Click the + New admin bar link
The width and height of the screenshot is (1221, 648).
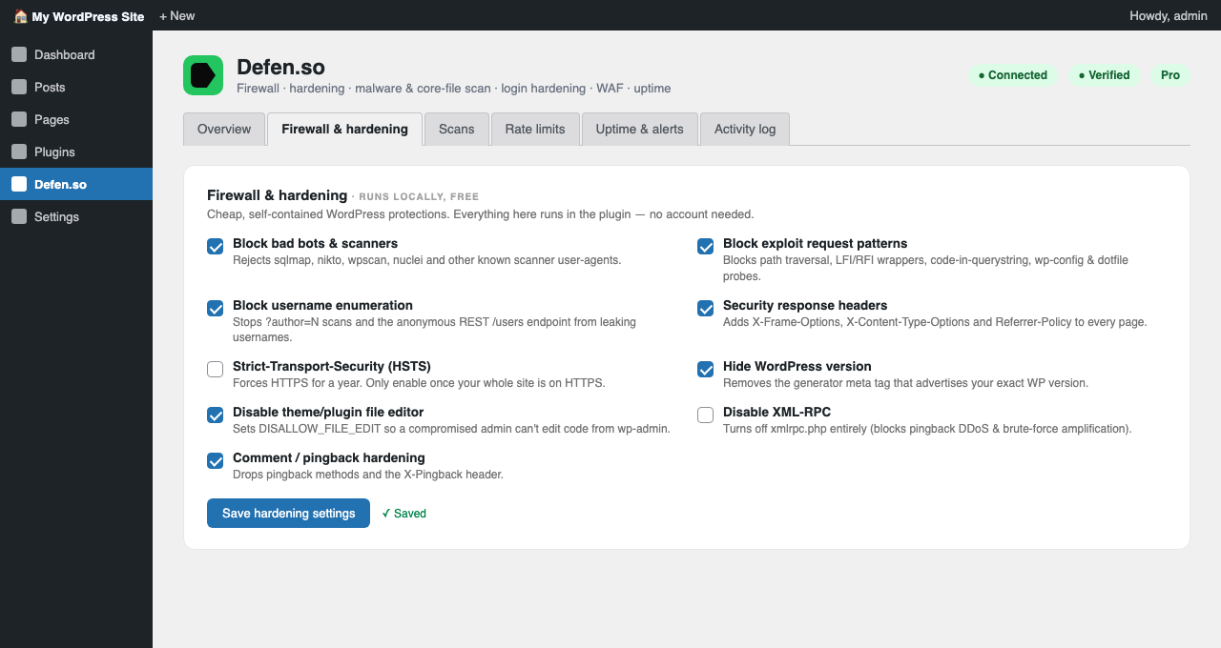[x=177, y=15]
